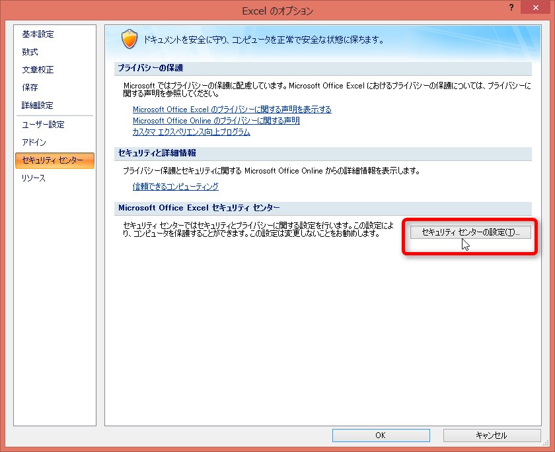Click the プライバシーの保護 section heading
The width and height of the screenshot is (555, 452).
[151, 68]
